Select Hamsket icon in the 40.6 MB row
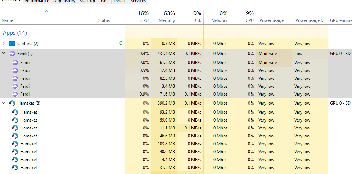The height and width of the screenshot is (174, 352). pyautogui.click(x=15, y=152)
